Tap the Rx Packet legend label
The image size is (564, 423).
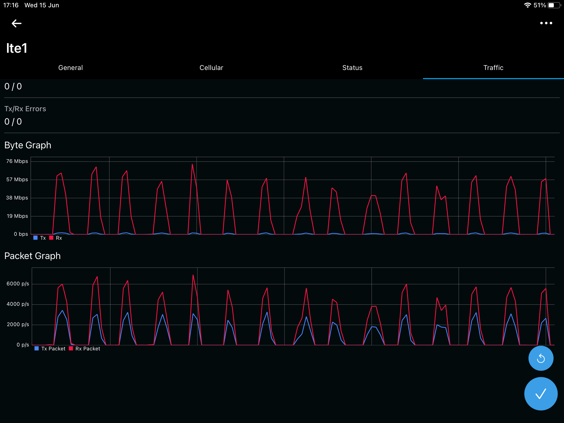pos(88,349)
